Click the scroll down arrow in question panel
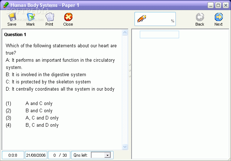 tap(125, 147)
